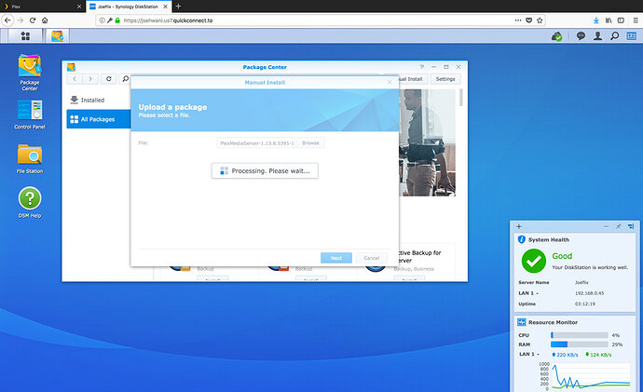This screenshot has height=392, width=643.
Task: Toggle widgets panel icon in taskbar
Action: (632, 36)
